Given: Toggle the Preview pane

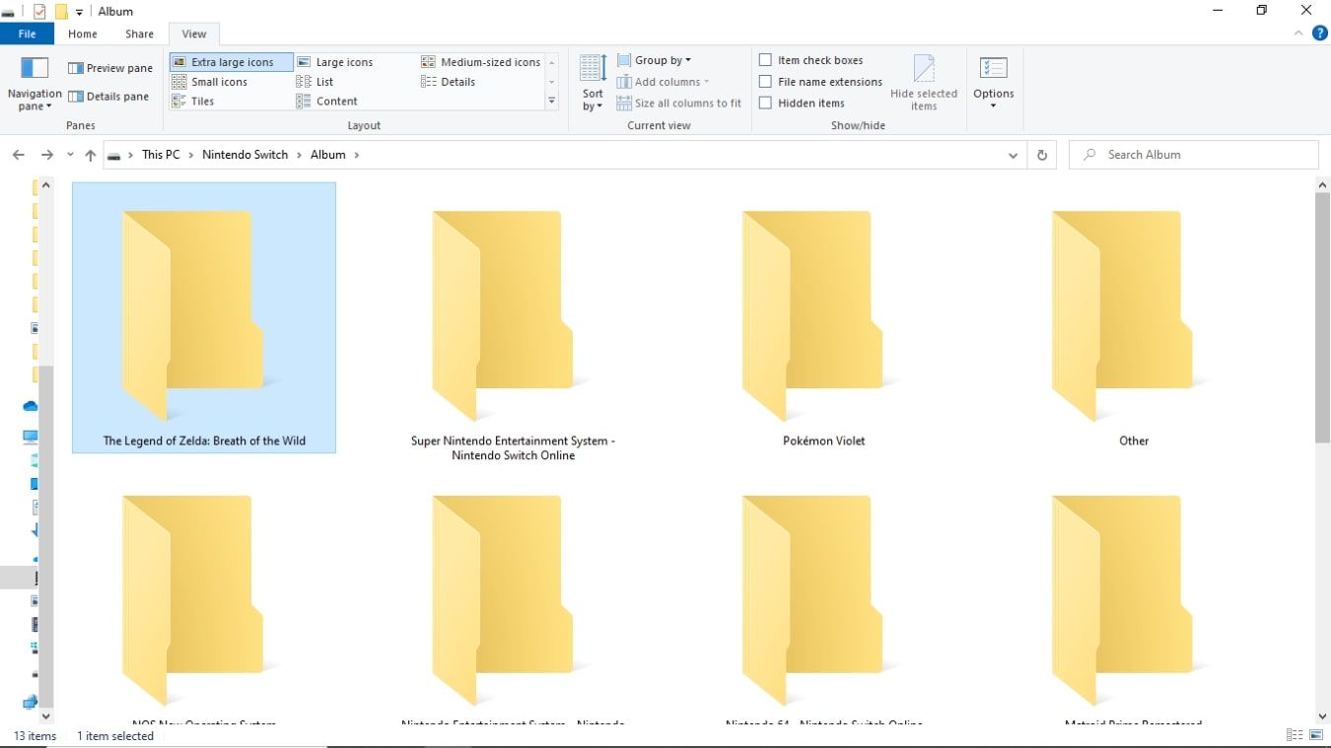Looking at the screenshot, I should [x=110, y=68].
